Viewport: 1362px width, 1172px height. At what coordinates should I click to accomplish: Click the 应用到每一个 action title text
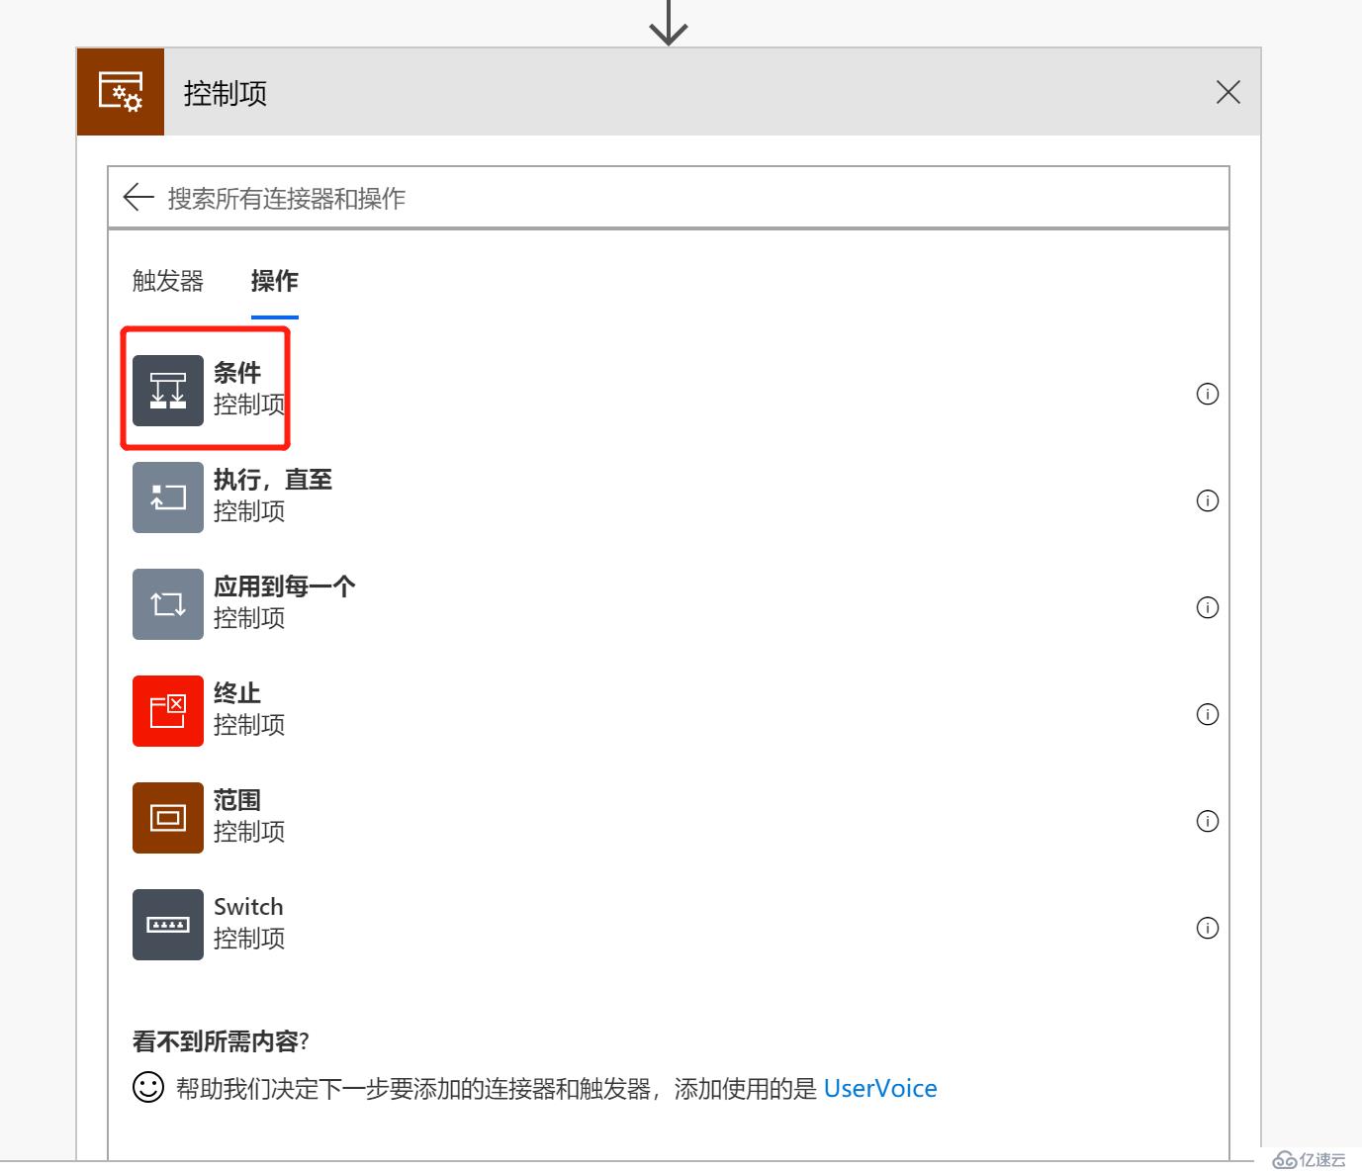click(285, 586)
